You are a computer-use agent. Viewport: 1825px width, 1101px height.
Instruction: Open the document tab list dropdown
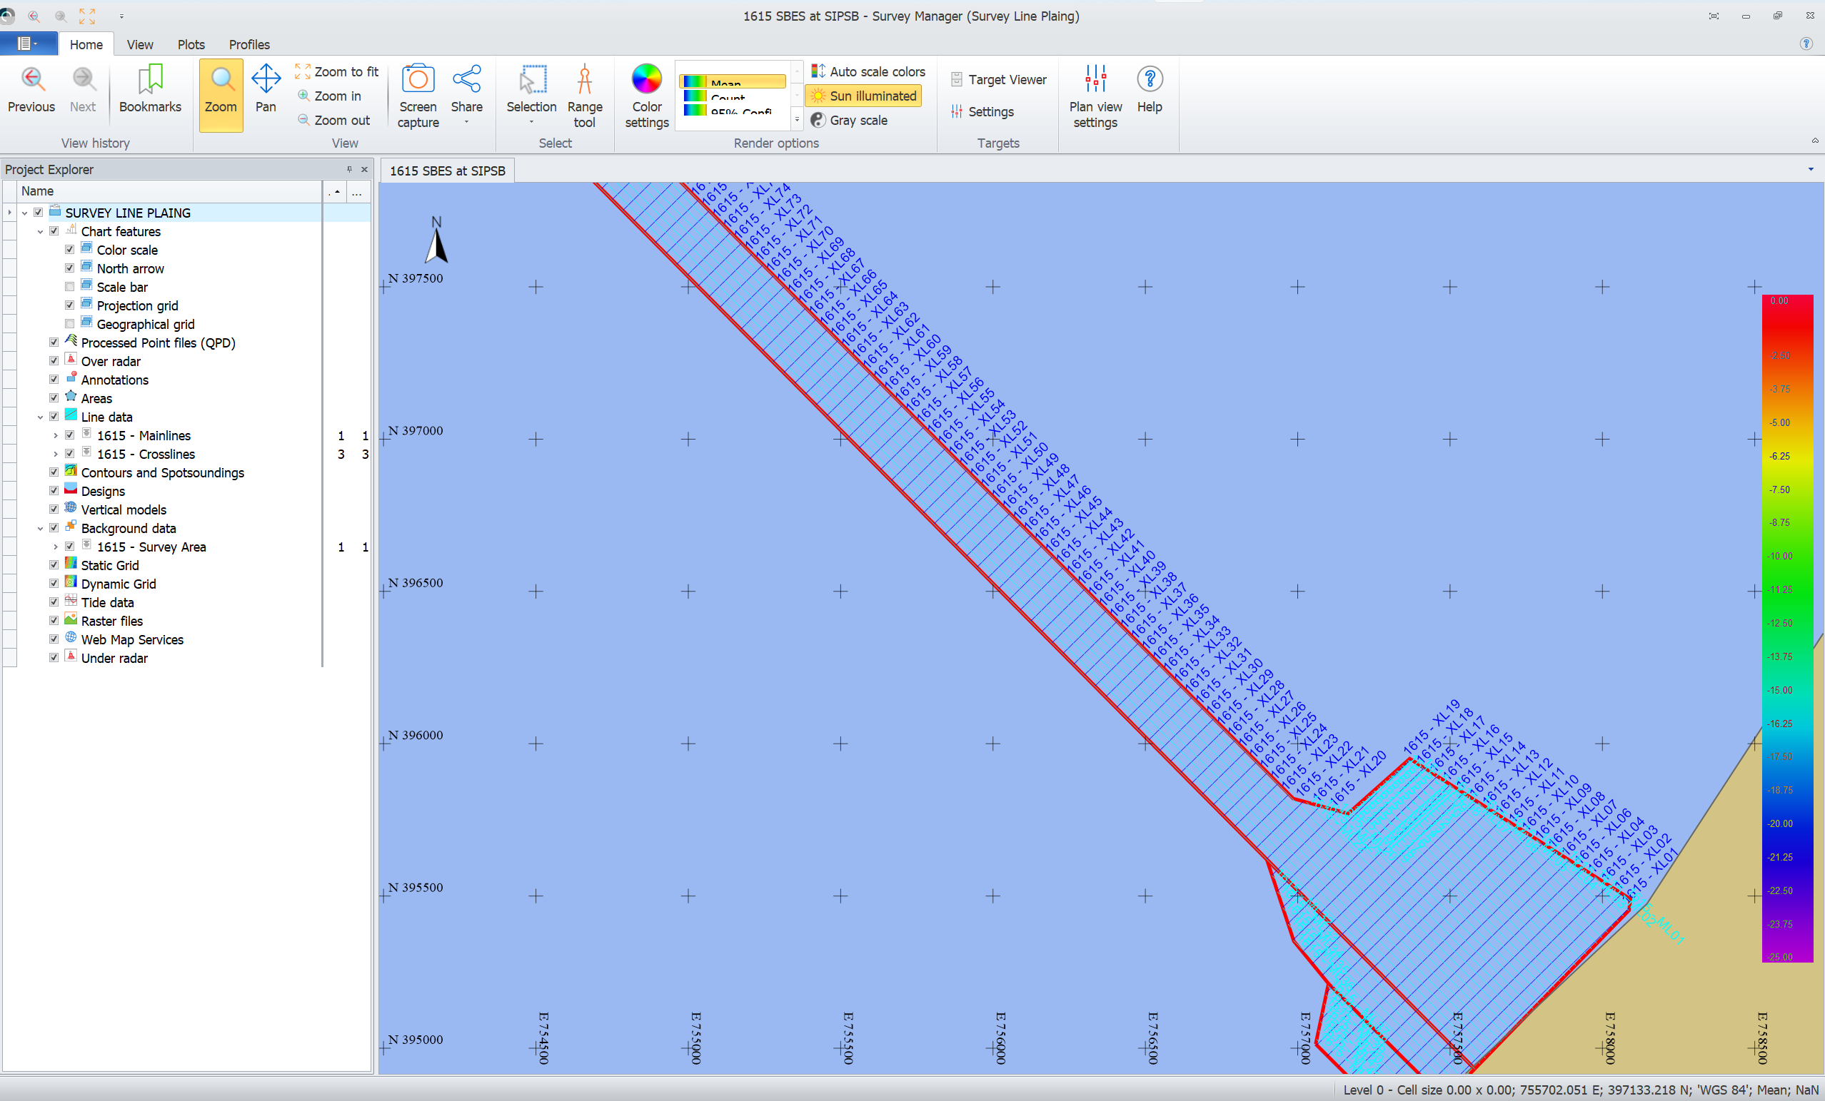(1811, 170)
